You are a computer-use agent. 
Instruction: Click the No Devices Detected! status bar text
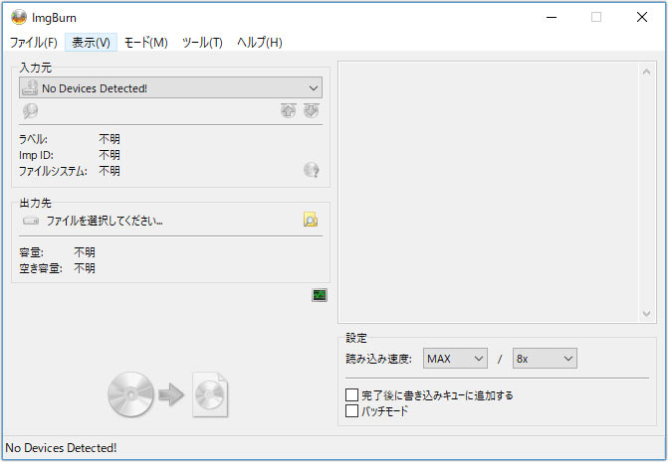coord(61,448)
